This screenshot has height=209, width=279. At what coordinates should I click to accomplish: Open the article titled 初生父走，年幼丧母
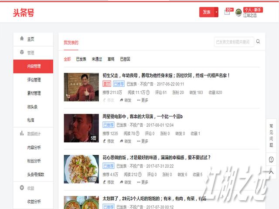click(166, 75)
